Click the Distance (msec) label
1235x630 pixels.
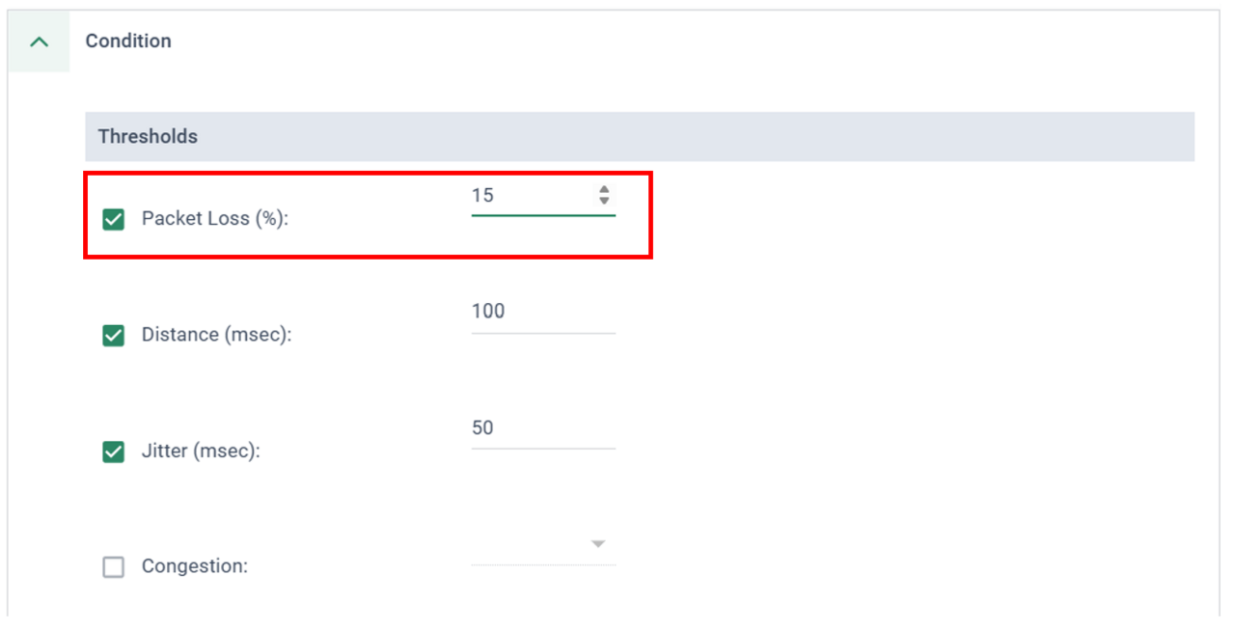(216, 335)
